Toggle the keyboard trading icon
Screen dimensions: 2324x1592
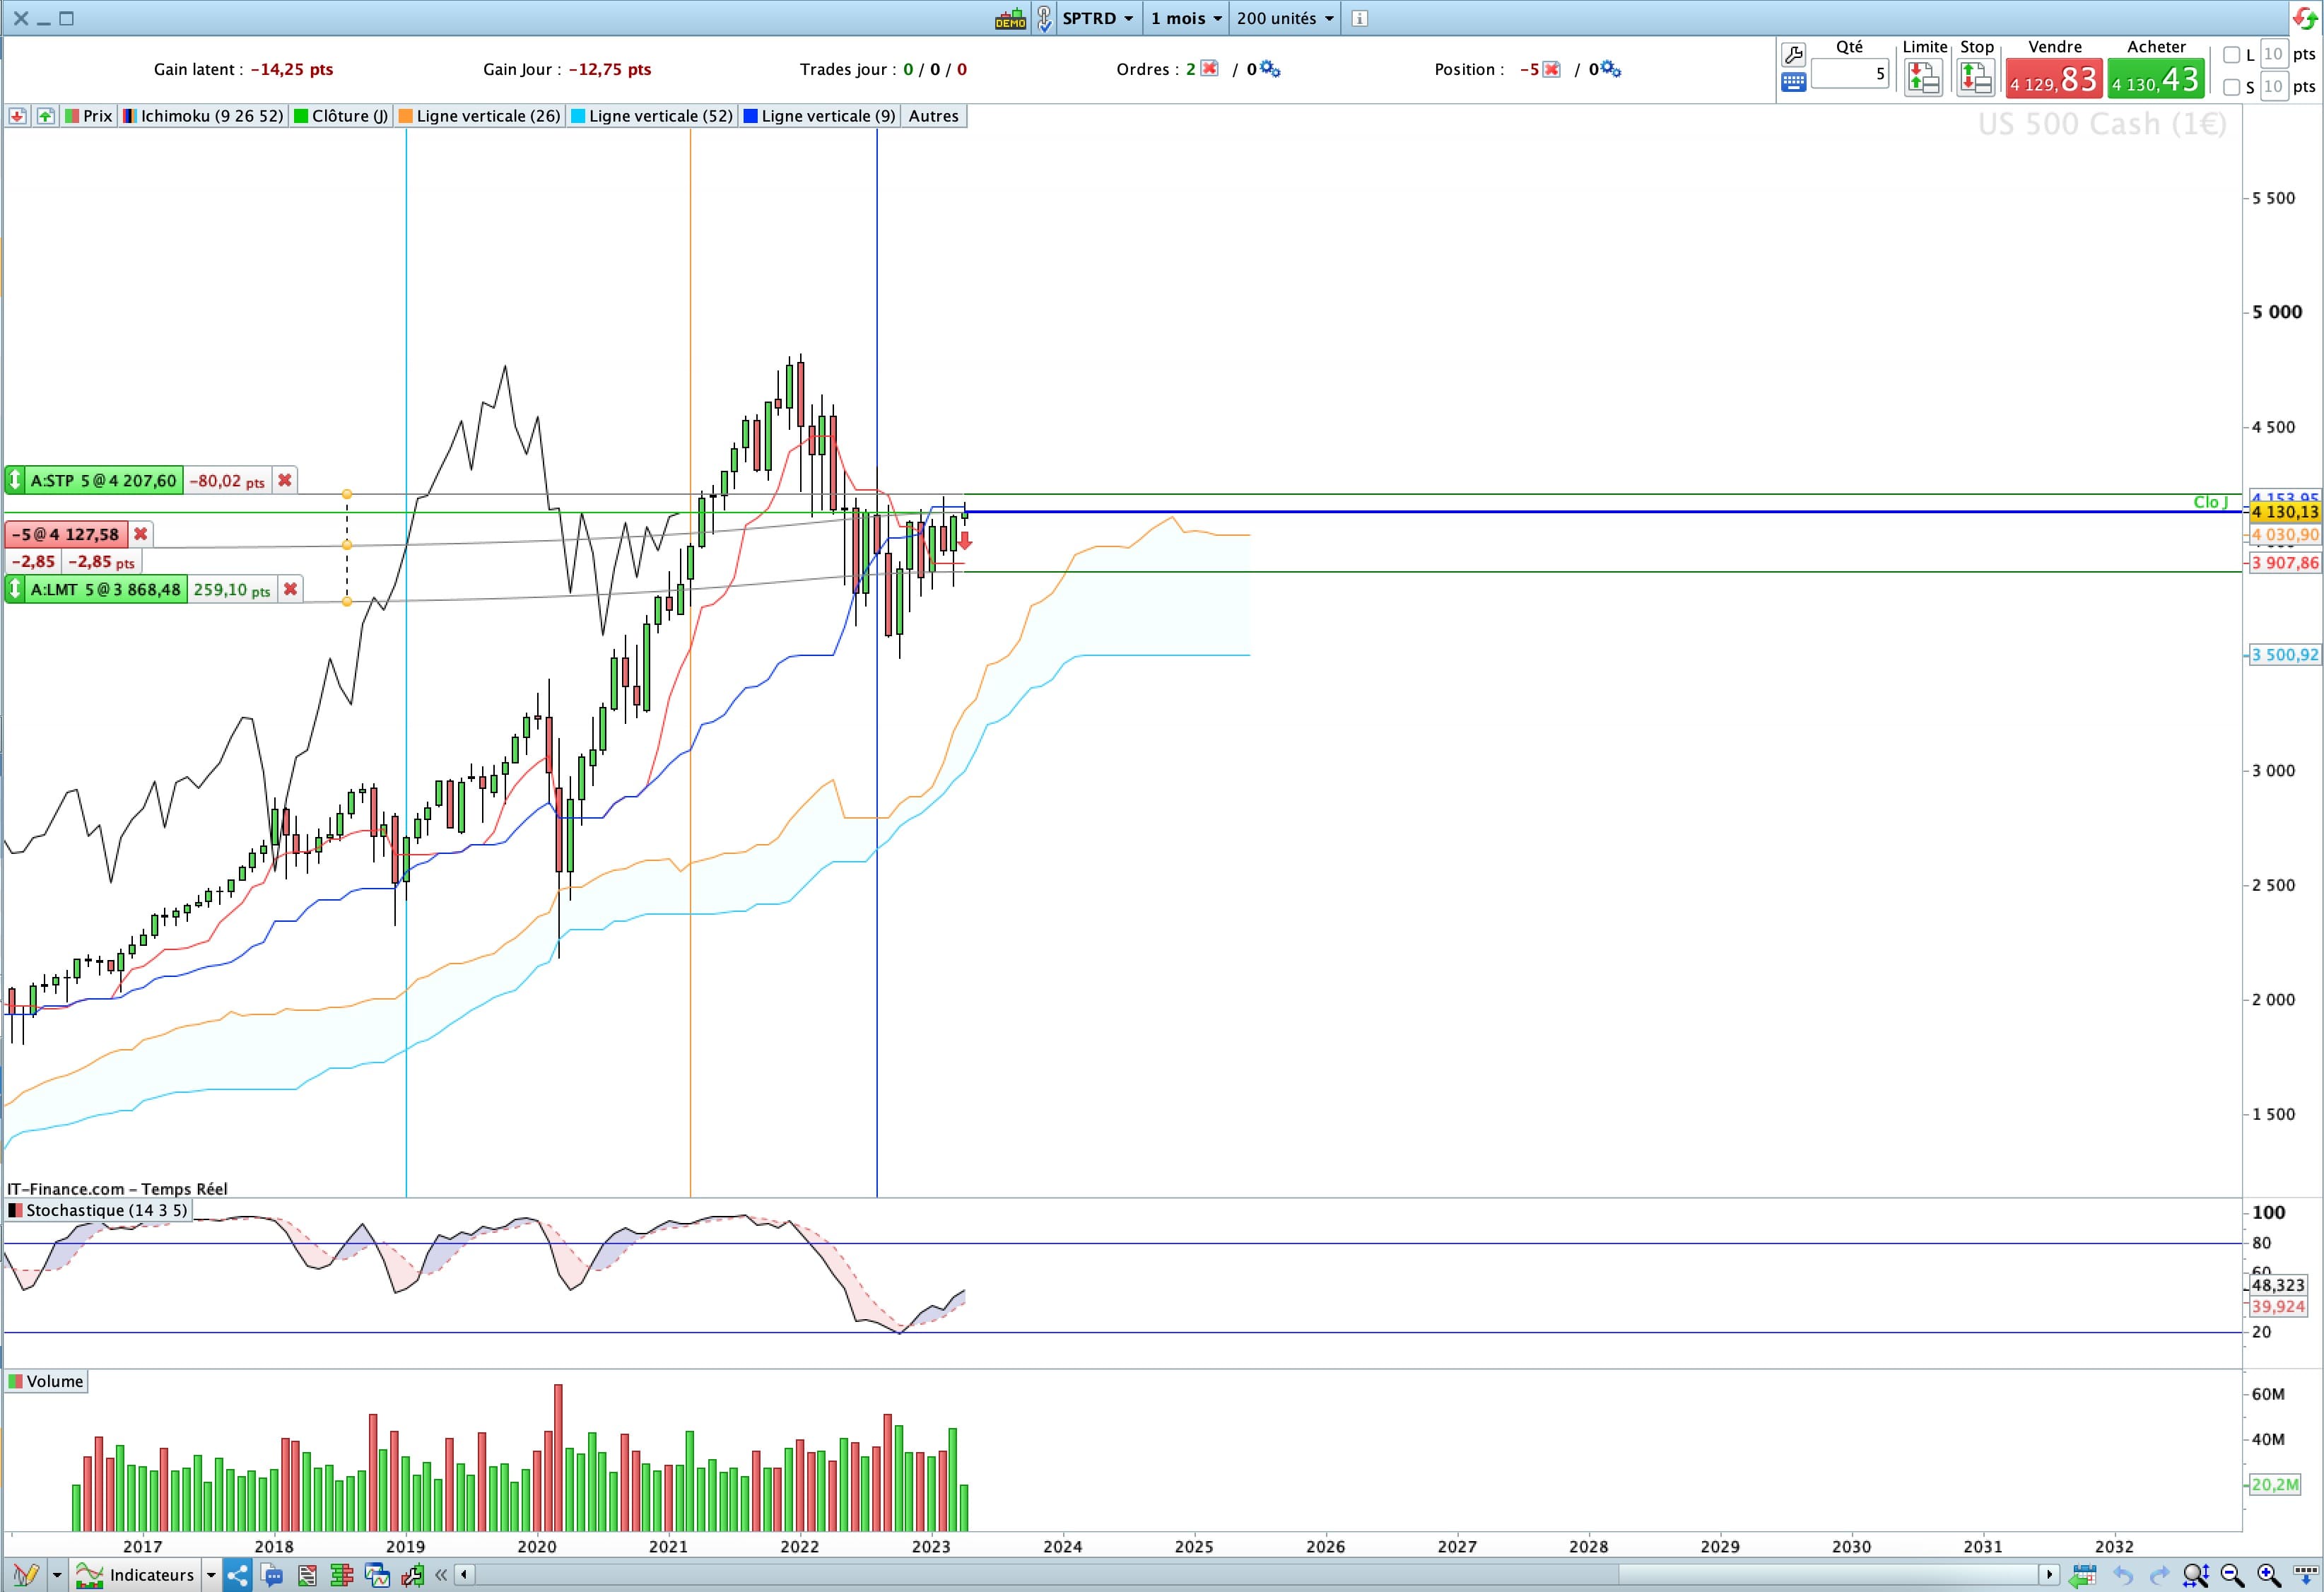1793,82
